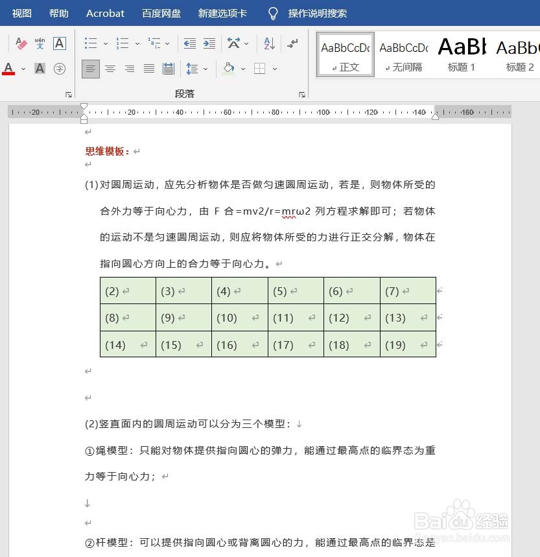The height and width of the screenshot is (557, 540).
Task: Apply the 标题 1 style
Action: click(461, 53)
